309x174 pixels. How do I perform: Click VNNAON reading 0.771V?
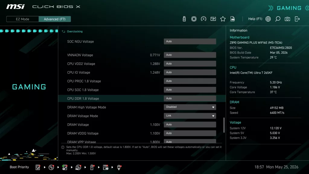click(155, 55)
